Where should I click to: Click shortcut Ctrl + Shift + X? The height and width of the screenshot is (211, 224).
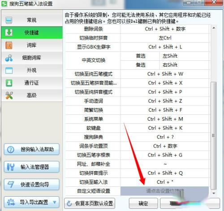click(x=165, y=83)
